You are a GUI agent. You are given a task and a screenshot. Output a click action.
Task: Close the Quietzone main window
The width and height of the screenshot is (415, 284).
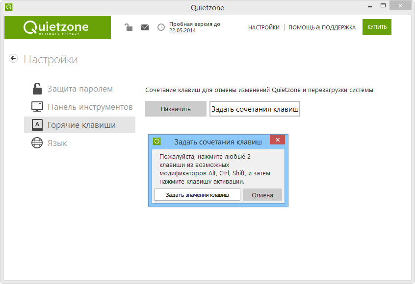(x=400, y=6)
